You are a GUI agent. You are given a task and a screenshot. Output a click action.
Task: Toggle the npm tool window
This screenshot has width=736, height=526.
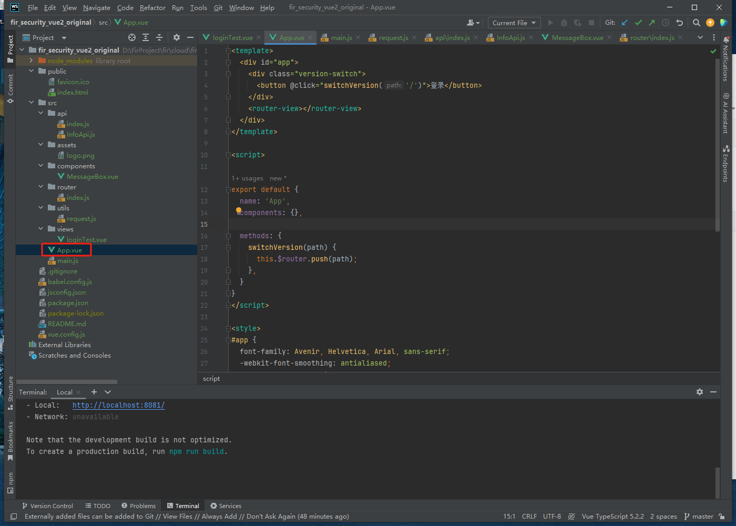(10, 482)
